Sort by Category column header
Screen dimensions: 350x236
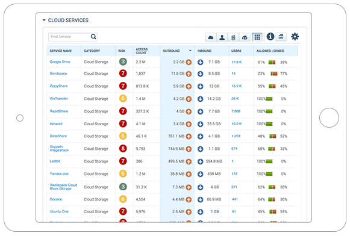point(92,51)
